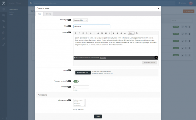Open the Slider type dropdown

tap(80, 20)
